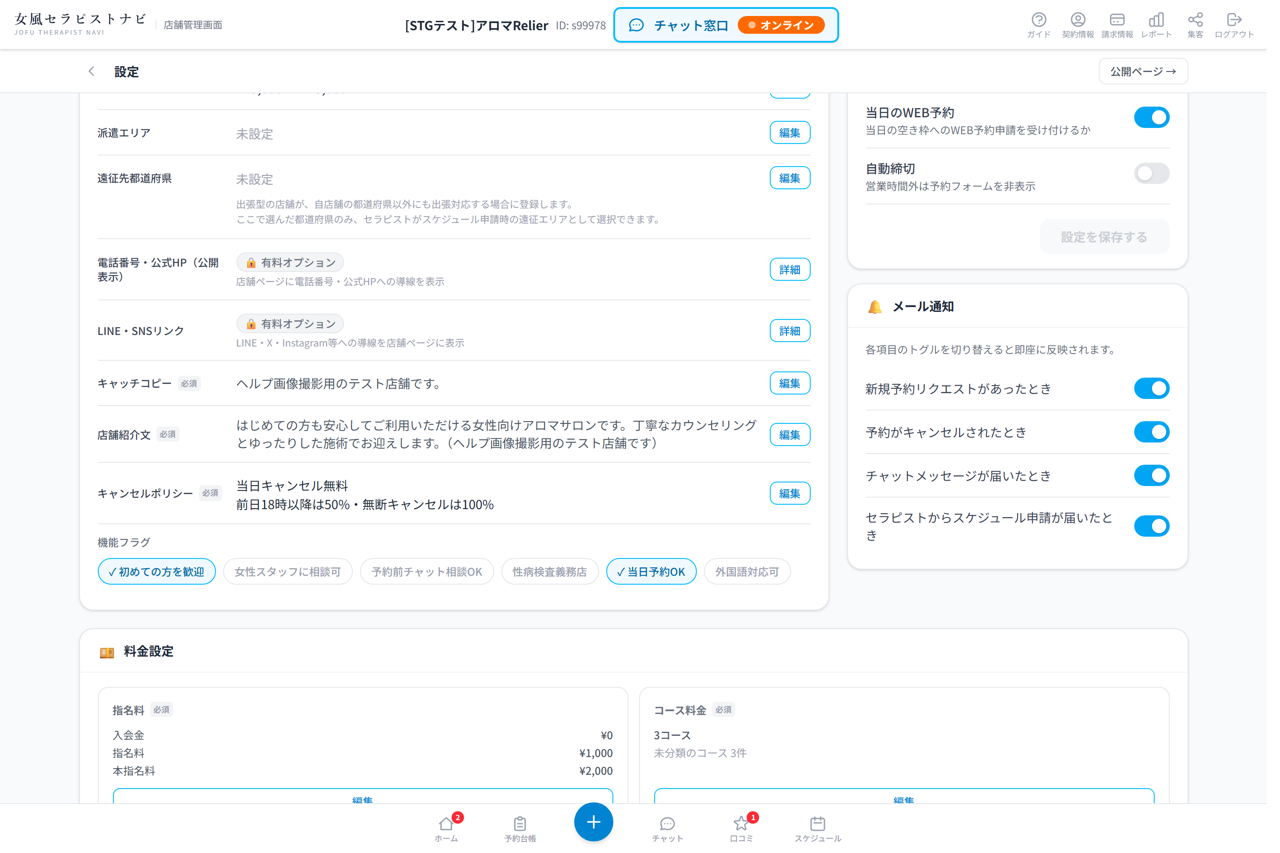Edit the キャンセルポリシー
This screenshot has height=853, width=1280.
798,498
